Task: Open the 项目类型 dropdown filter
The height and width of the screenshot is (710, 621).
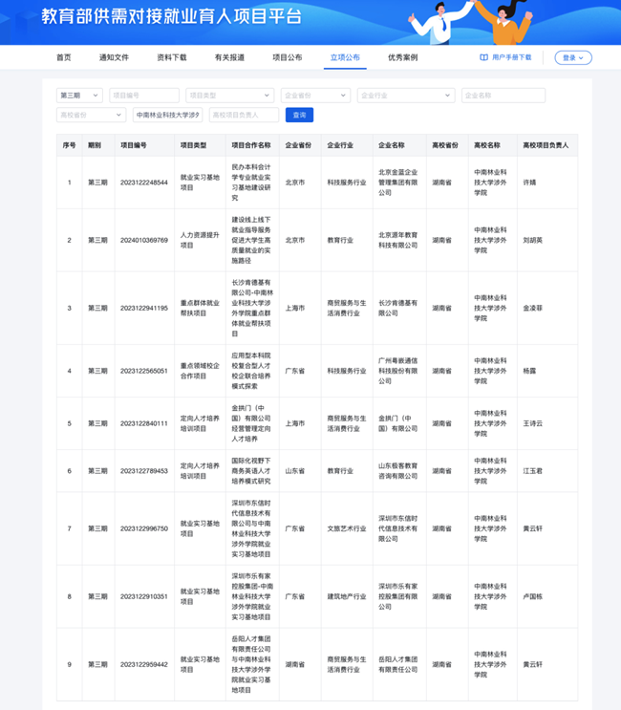Action: coord(229,96)
